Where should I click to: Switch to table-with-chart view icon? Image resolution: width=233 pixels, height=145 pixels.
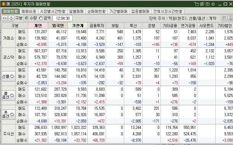click(231, 18)
